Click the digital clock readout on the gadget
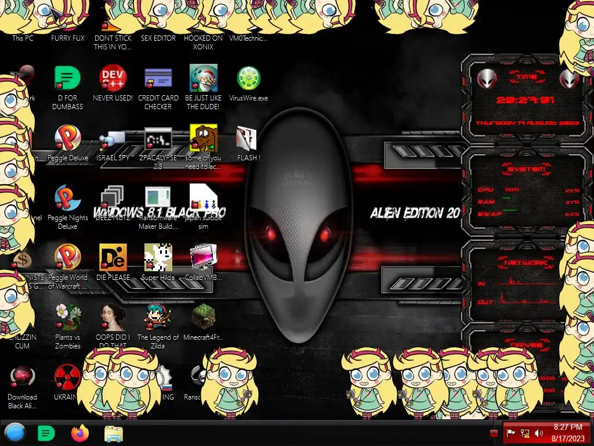The image size is (594, 446). 526,100
